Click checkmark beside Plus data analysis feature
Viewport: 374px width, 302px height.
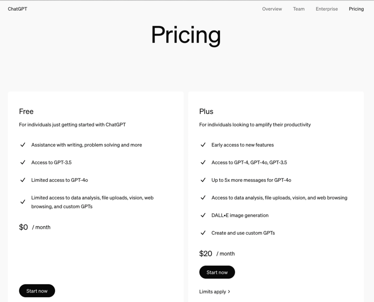[203, 198]
